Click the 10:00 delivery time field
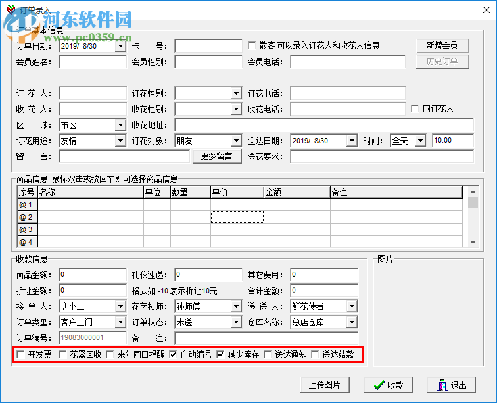The image size is (497, 403). point(453,141)
